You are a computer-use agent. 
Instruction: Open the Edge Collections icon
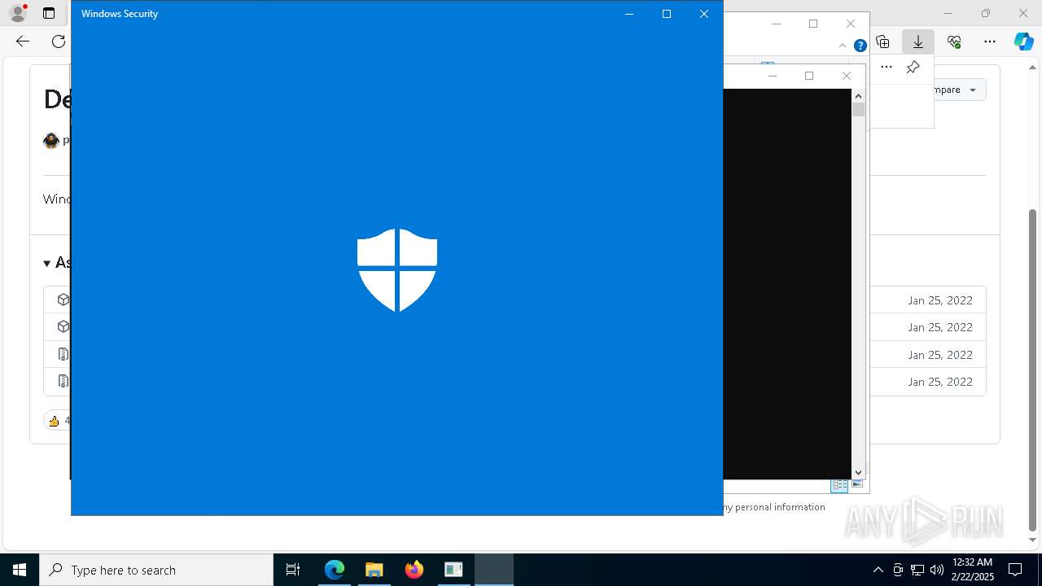(882, 42)
